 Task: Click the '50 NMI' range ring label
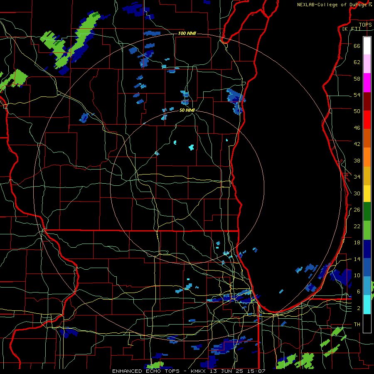click(x=187, y=111)
